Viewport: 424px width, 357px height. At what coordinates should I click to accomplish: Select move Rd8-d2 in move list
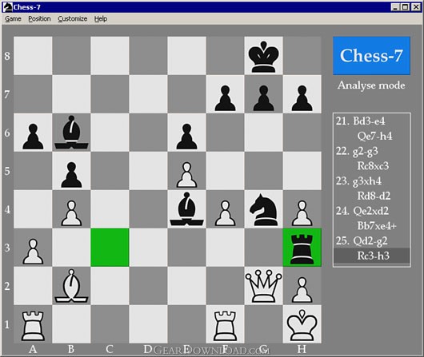pos(374,196)
